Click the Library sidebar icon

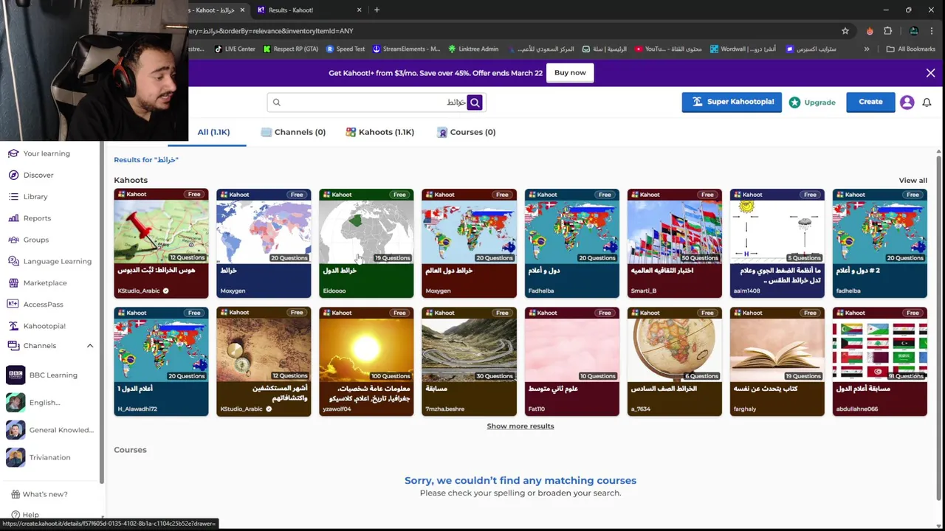pos(13,197)
